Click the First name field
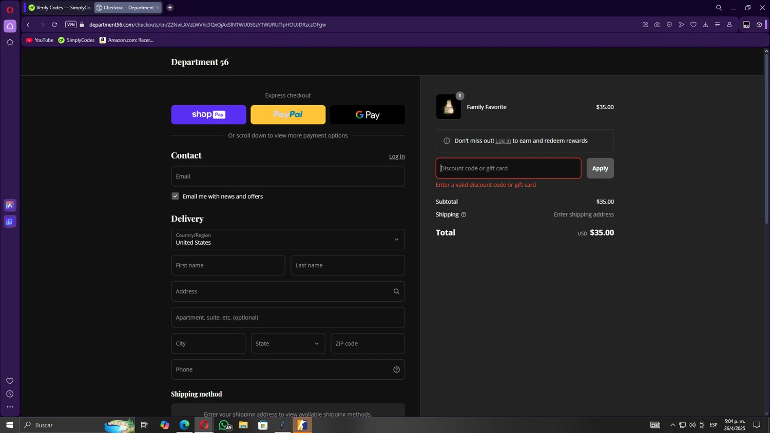 [x=228, y=265]
